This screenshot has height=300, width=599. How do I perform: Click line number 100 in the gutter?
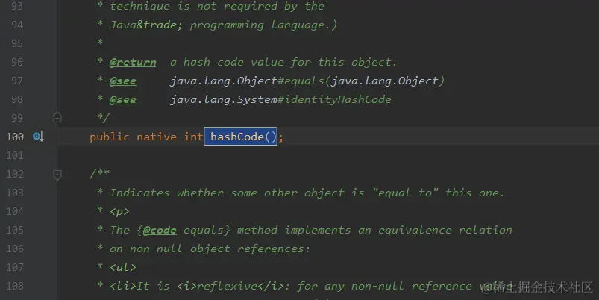coord(15,137)
